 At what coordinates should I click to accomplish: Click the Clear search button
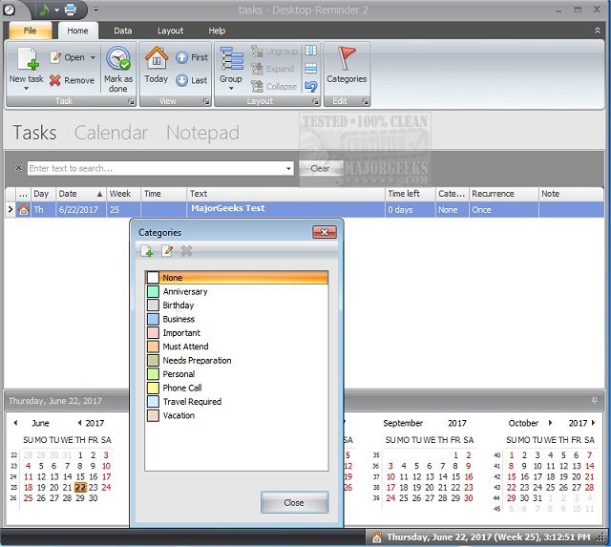tap(320, 169)
